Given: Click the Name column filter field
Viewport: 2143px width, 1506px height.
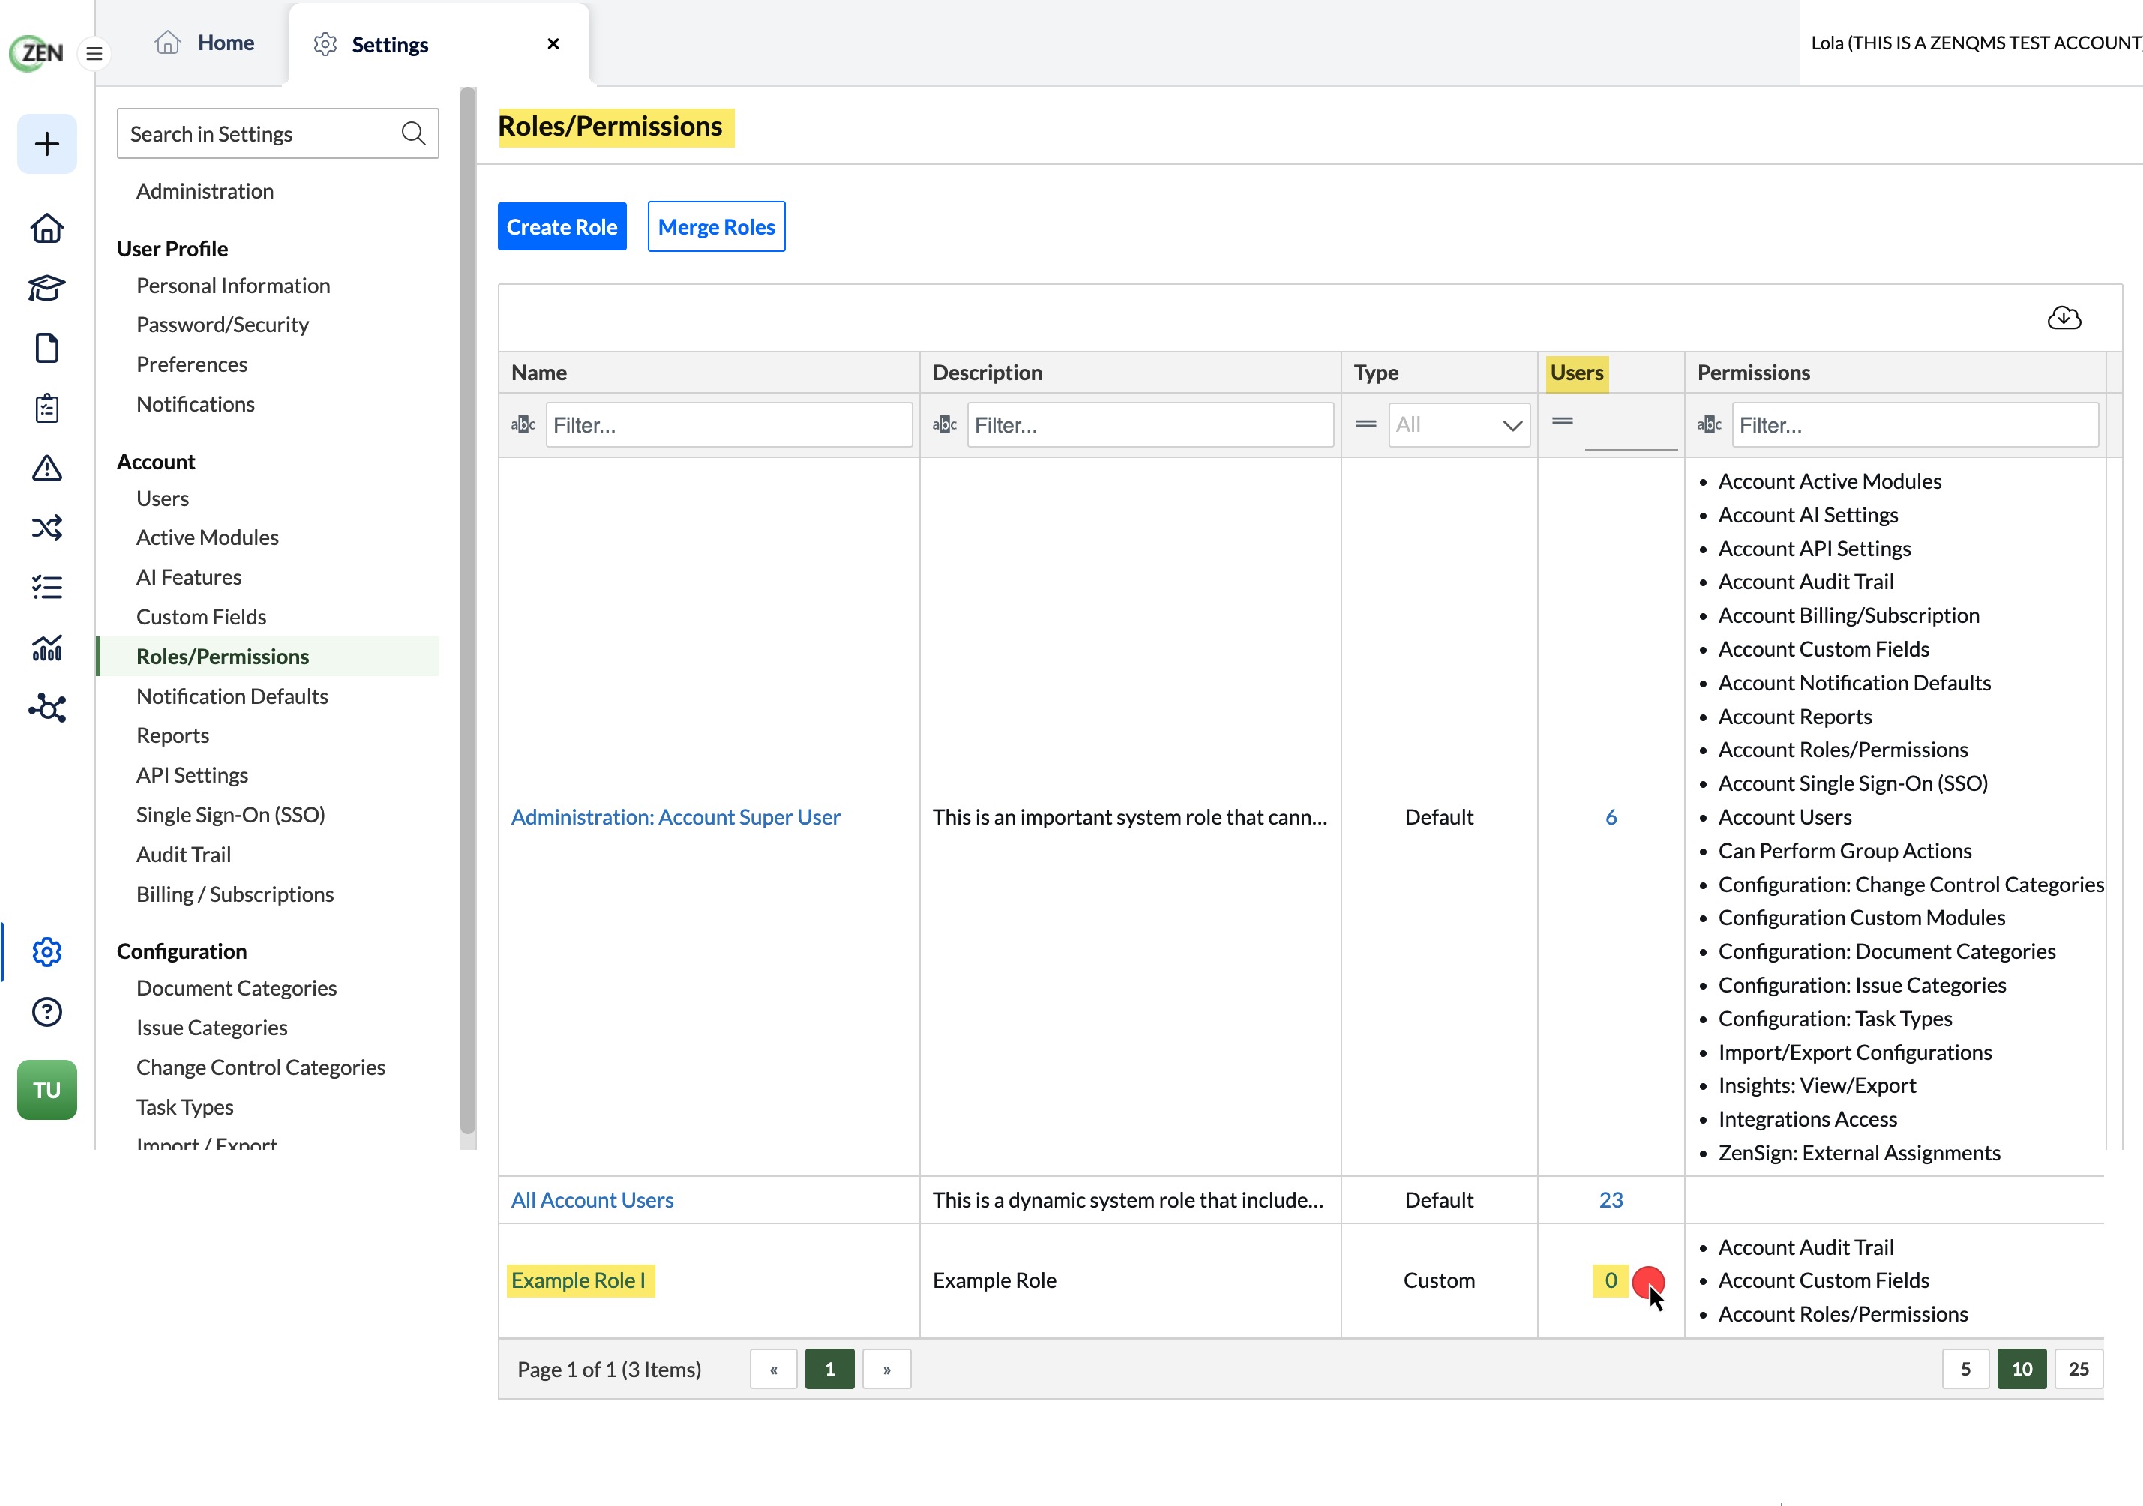Looking at the screenshot, I should (729, 424).
